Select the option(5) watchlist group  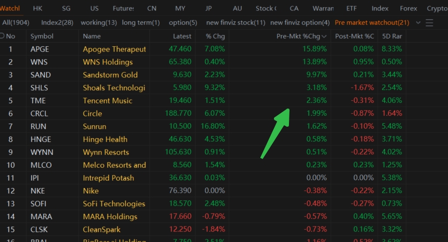point(183,22)
